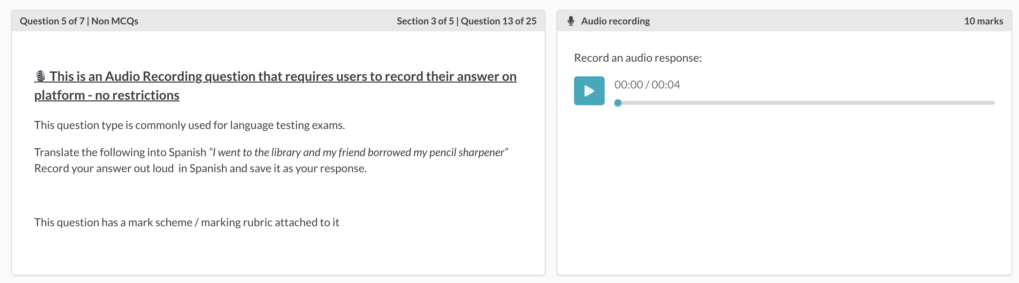Click the 'Audio recording' panel title
Image resolution: width=1019 pixels, height=283 pixels.
coord(615,21)
